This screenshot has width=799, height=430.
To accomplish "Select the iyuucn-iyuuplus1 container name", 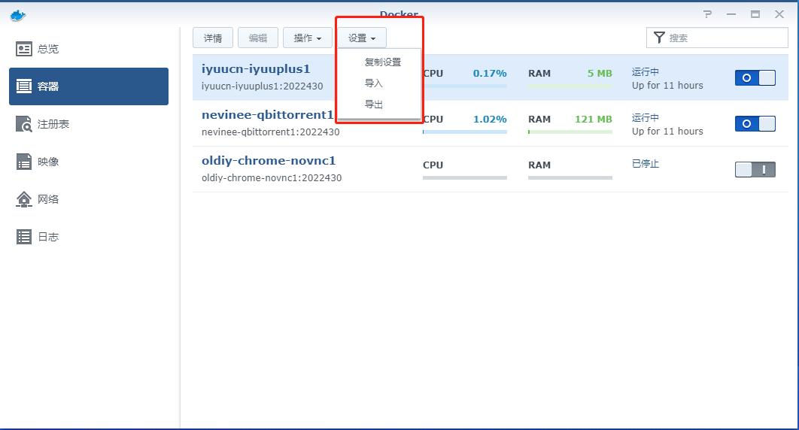I will coord(256,68).
